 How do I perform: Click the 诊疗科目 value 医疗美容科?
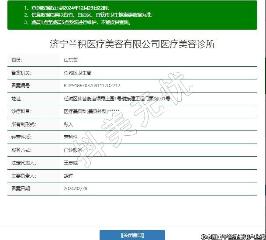[91, 111]
